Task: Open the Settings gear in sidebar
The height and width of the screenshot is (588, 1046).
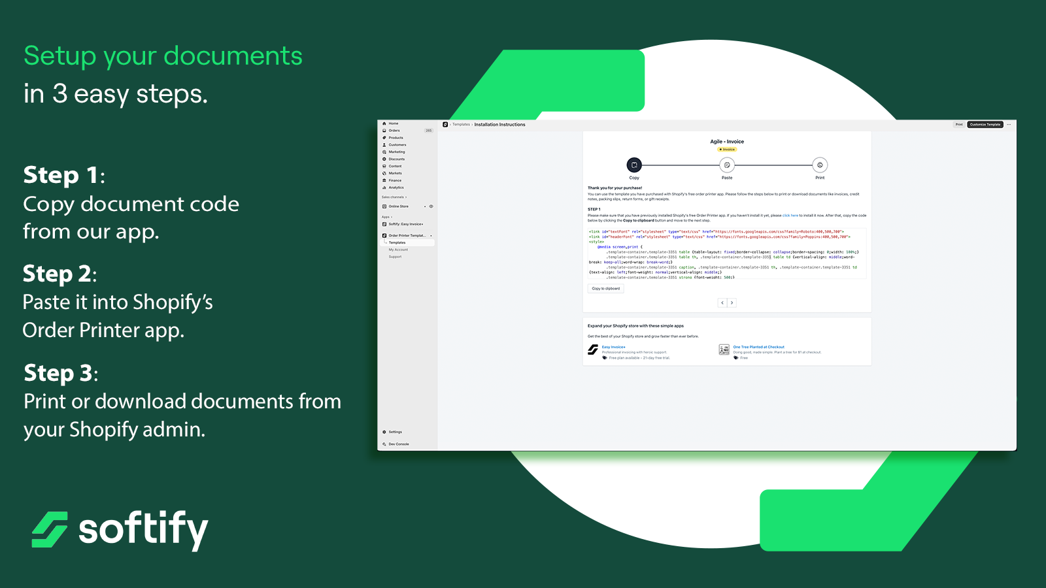Action: [384, 432]
